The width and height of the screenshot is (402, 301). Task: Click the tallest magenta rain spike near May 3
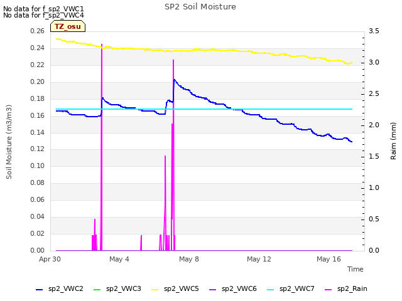pyautogui.click(x=102, y=147)
